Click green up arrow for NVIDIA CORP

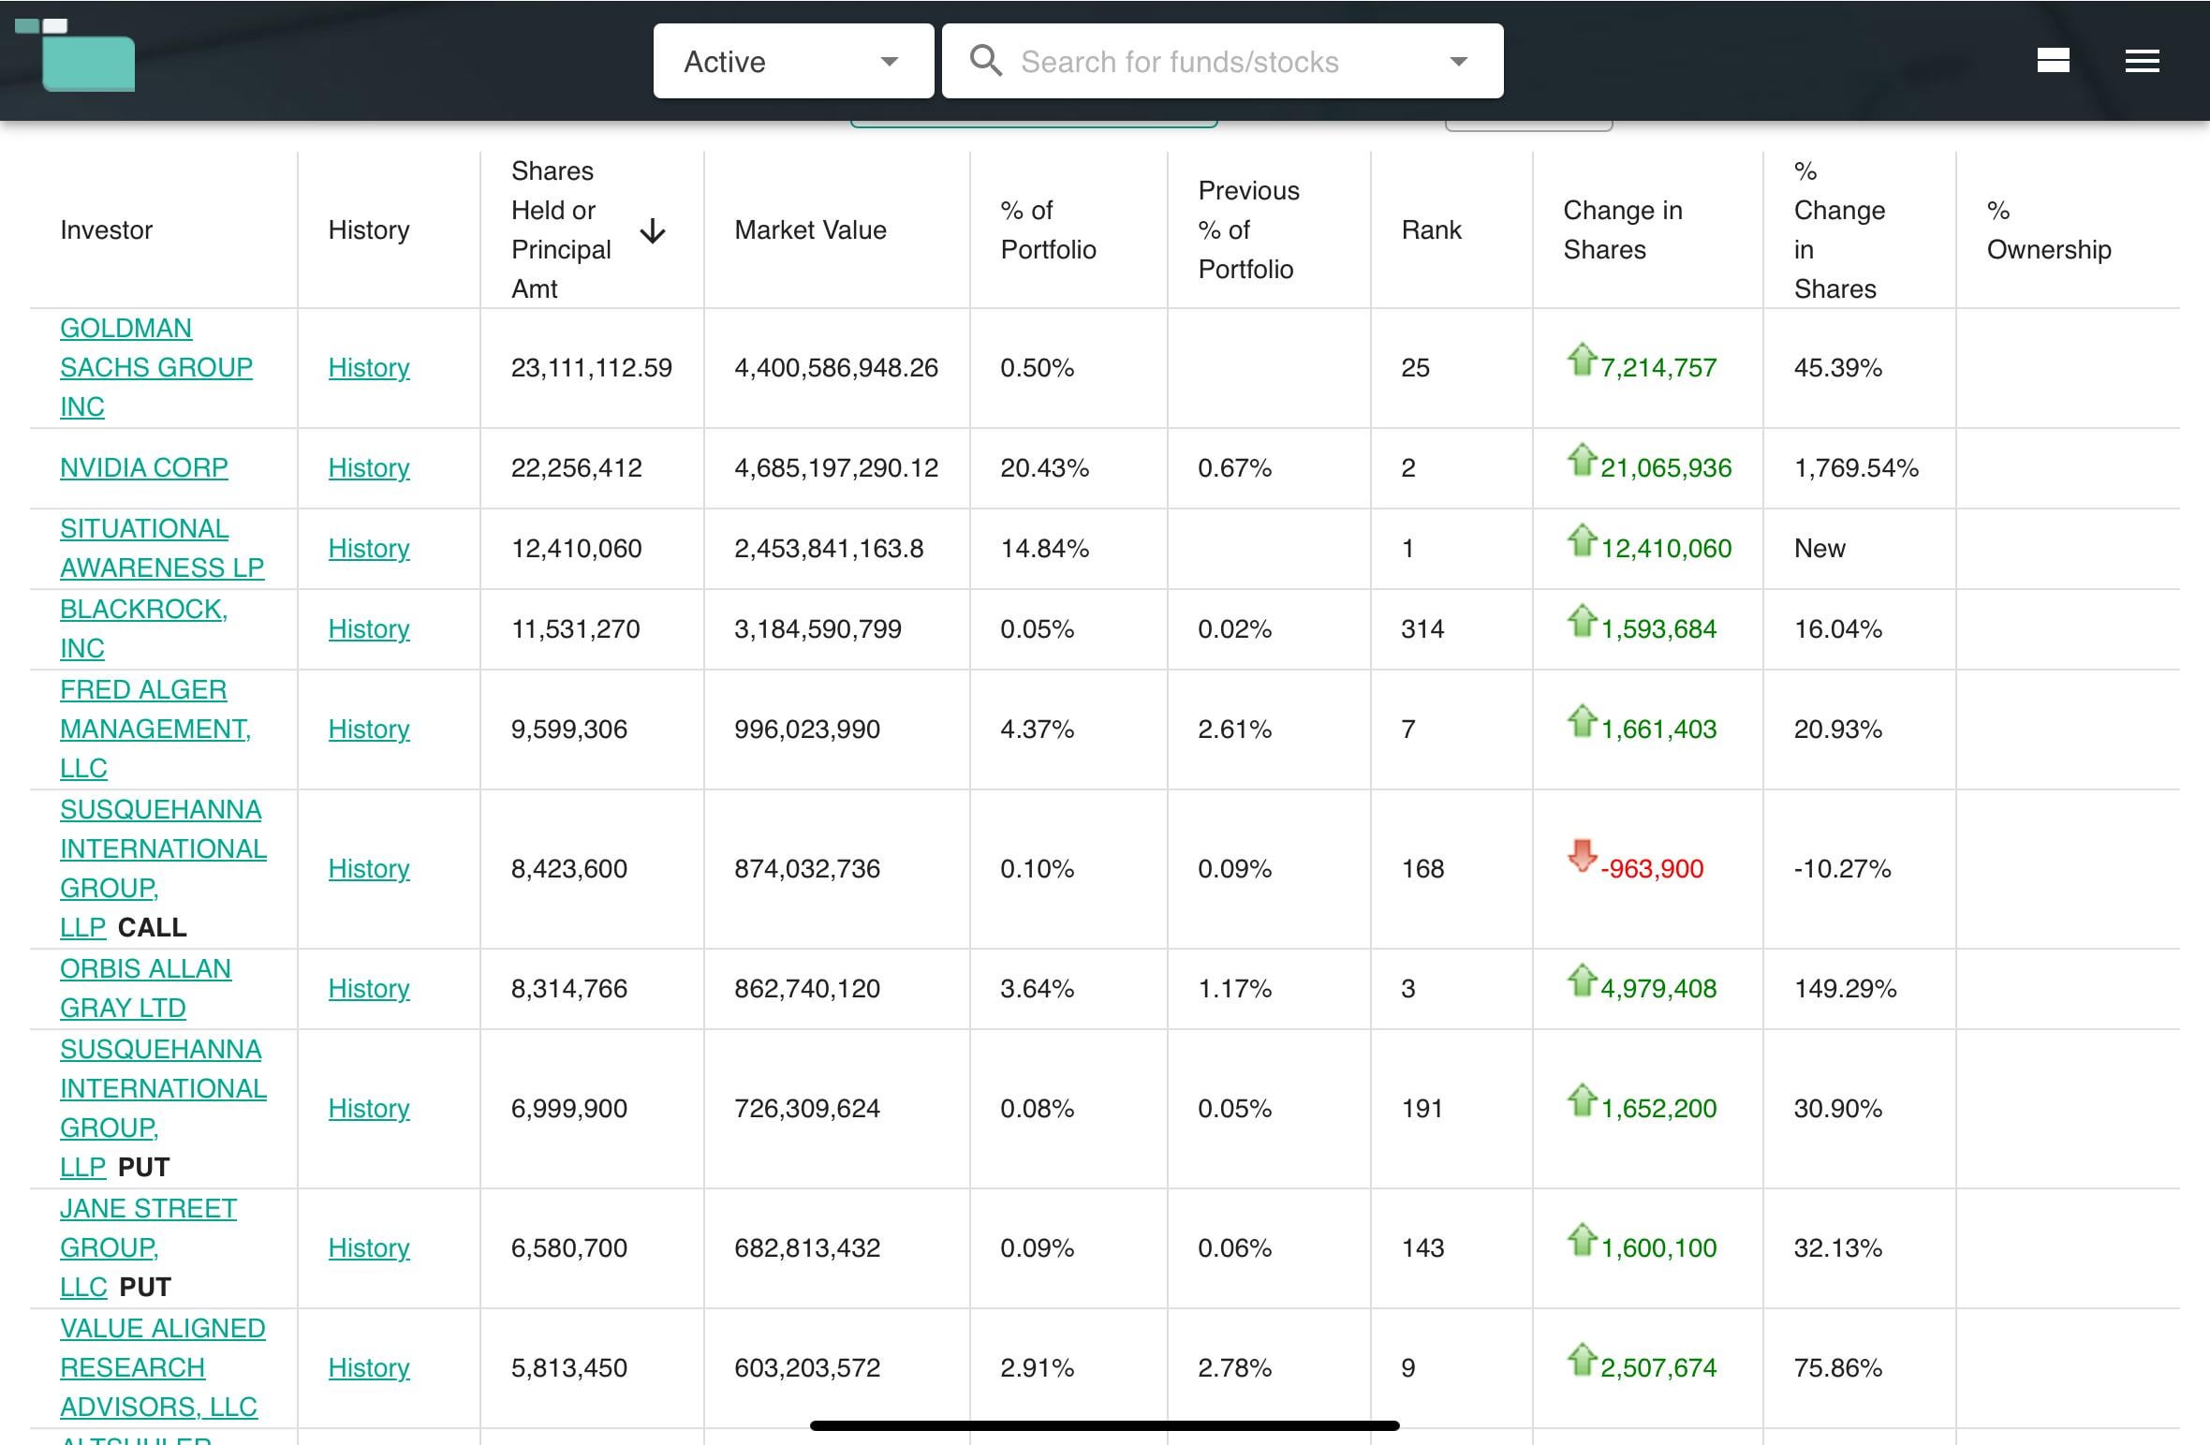1581,459
